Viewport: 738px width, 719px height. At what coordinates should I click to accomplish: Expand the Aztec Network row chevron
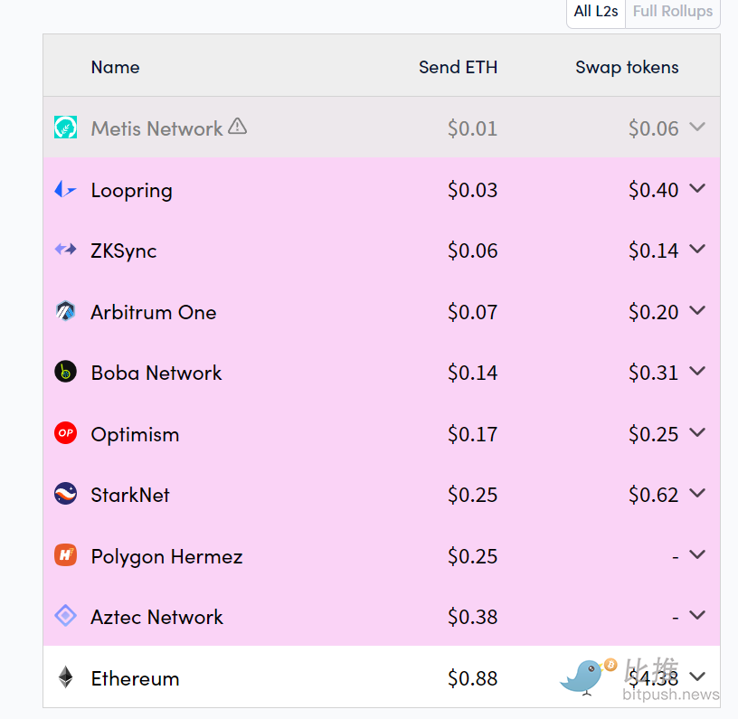tap(697, 615)
